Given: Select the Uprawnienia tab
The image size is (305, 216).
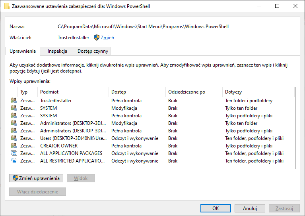Looking at the screenshot, I should (23, 51).
